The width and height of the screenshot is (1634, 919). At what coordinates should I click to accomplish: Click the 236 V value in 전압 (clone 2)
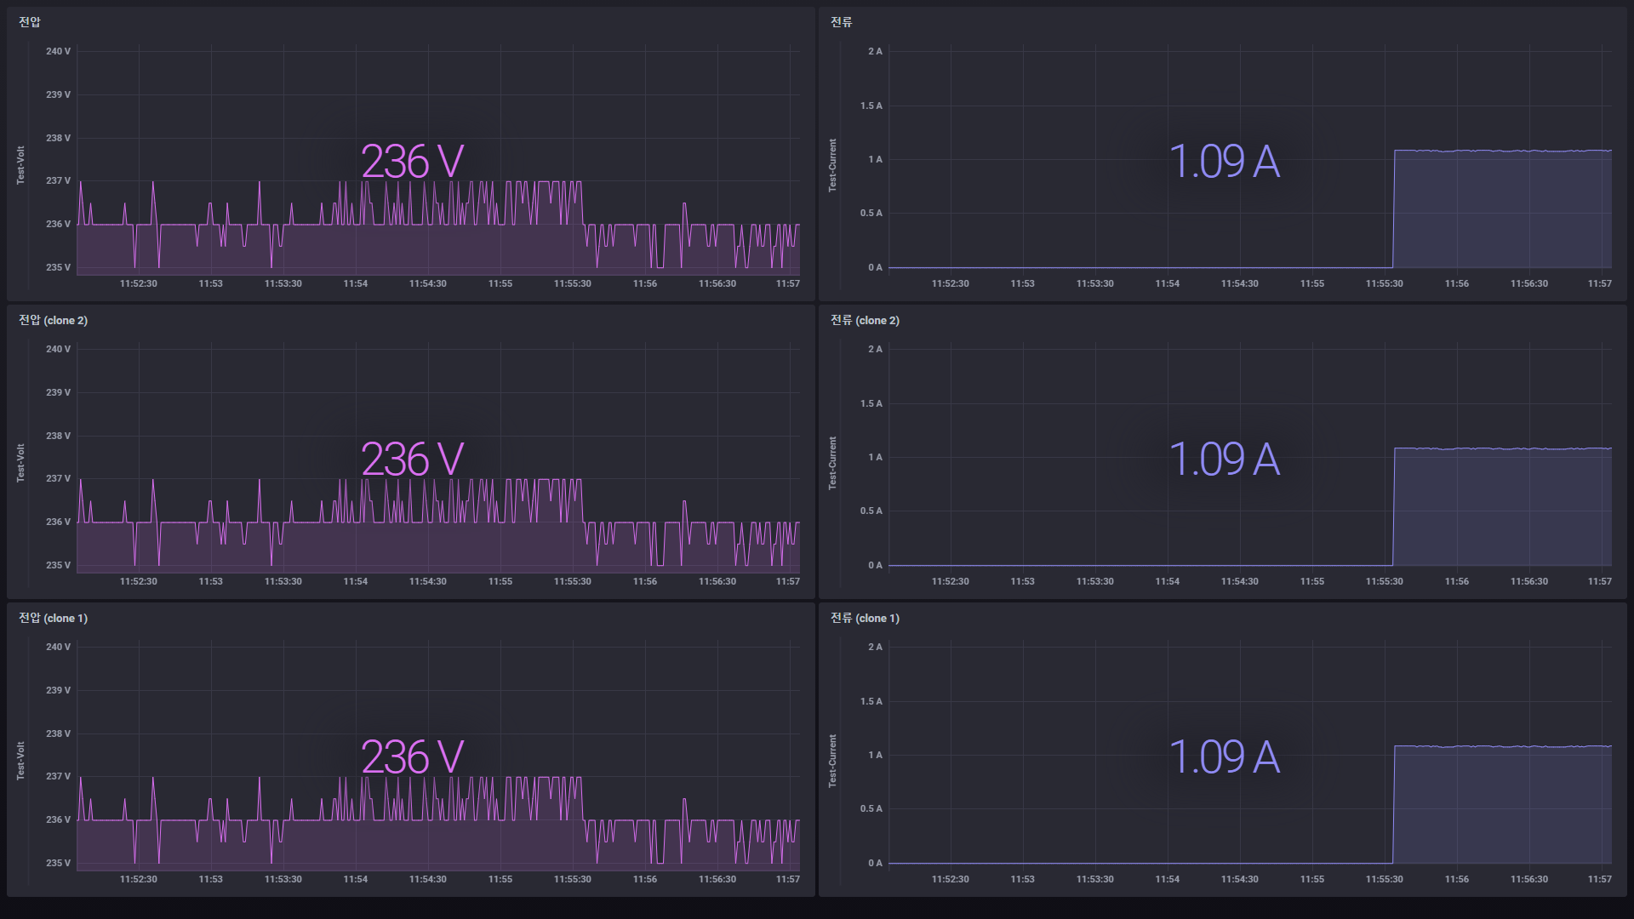[413, 459]
